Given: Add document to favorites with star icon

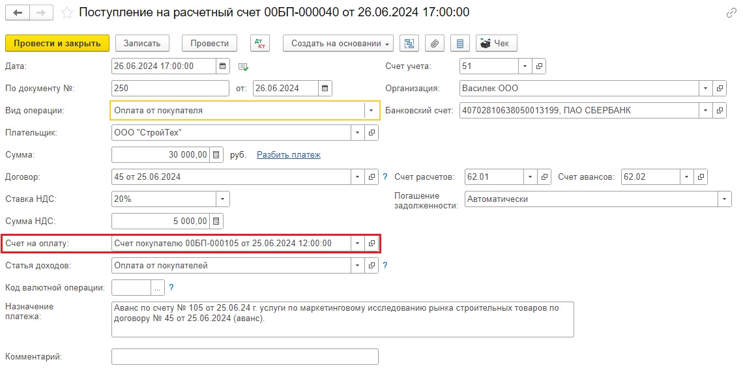Looking at the screenshot, I should point(67,13).
